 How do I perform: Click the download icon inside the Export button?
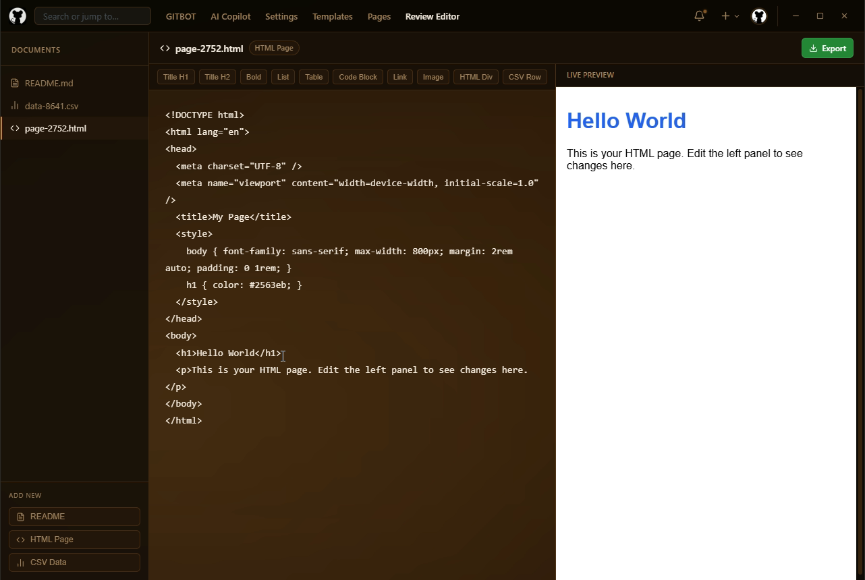tap(814, 48)
